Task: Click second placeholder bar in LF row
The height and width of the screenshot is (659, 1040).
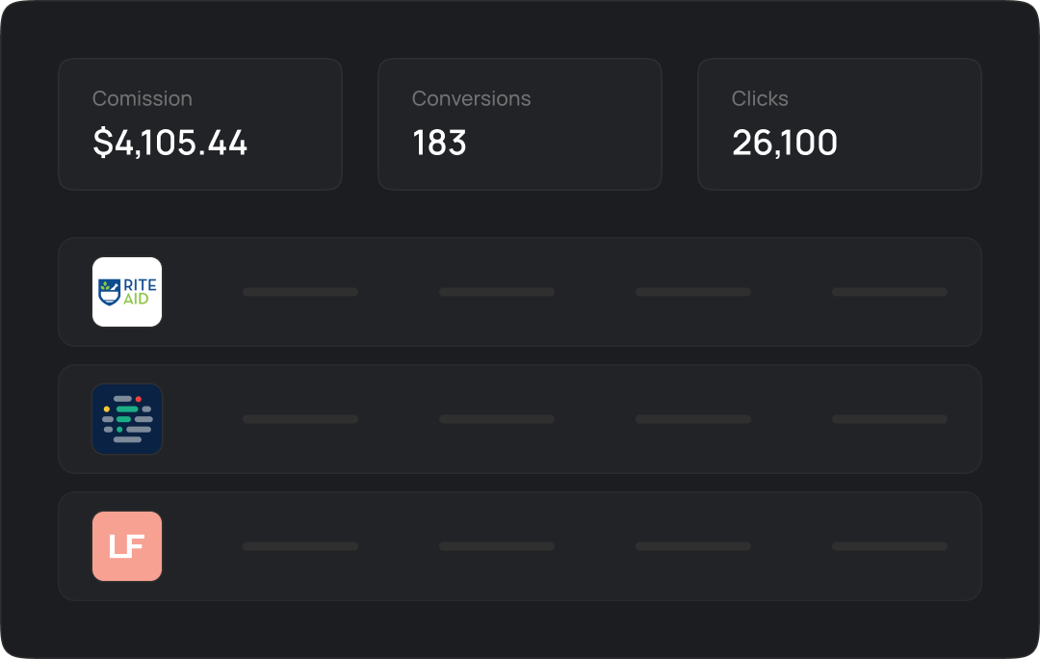Action: [497, 546]
